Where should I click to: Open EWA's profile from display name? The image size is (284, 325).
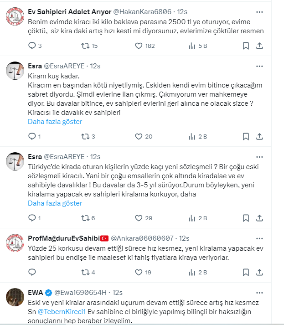tap(36, 292)
